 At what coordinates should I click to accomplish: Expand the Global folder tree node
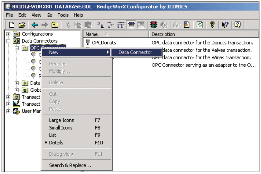pos(17,90)
